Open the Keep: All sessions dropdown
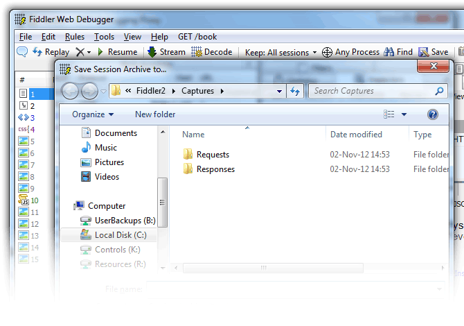 click(280, 53)
